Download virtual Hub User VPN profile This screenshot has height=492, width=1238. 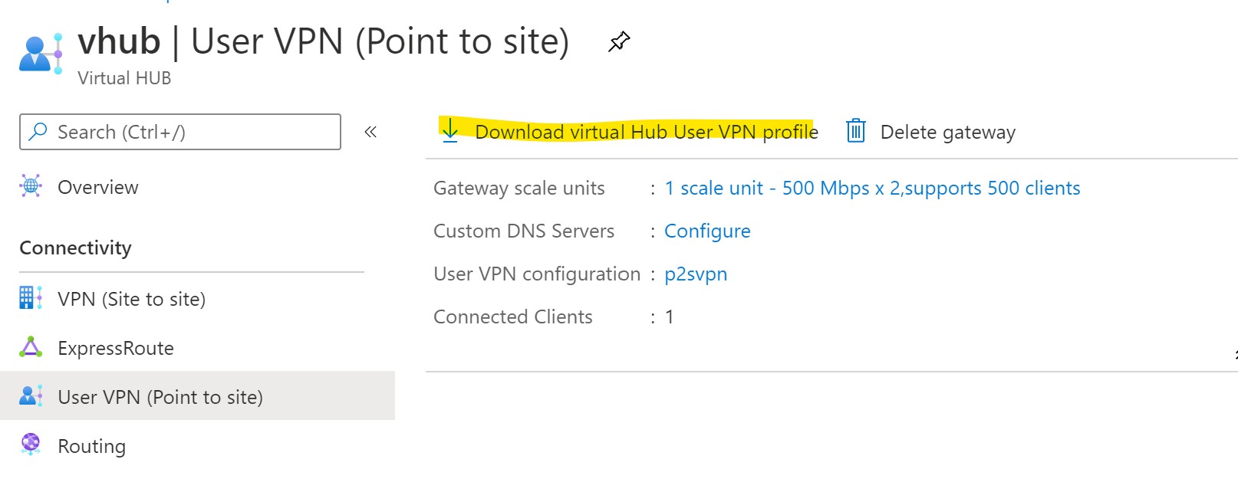tap(647, 132)
